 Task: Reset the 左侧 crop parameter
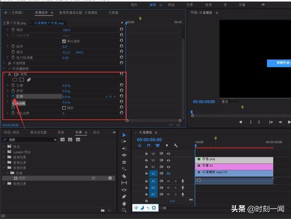click(x=121, y=85)
